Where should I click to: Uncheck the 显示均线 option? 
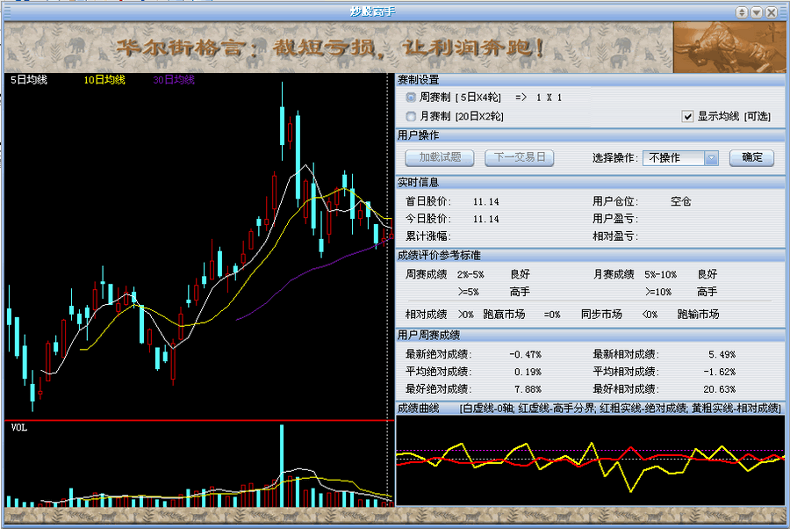686,115
